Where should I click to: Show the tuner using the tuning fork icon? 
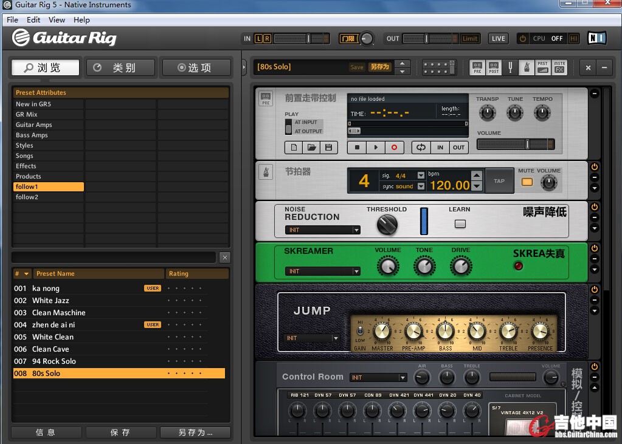pos(511,67)
